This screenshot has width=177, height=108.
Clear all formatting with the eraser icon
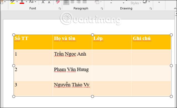point(58,2)
